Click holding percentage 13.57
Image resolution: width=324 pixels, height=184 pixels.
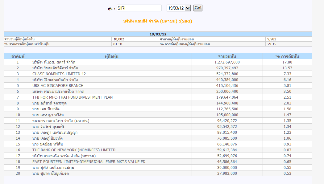tap(287, 68)
